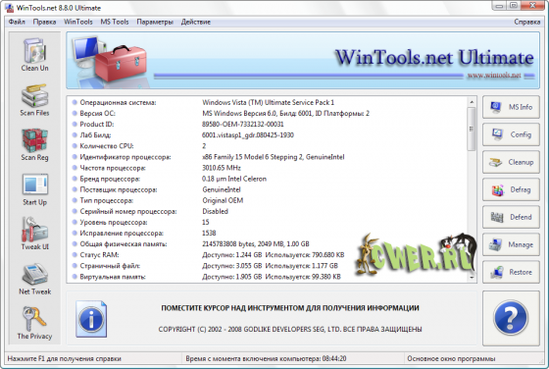Click the blue info document icon
Viewport: 549px width, 369px height.
91,319
